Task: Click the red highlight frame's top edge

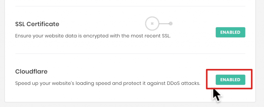Action: coord(229,70)
